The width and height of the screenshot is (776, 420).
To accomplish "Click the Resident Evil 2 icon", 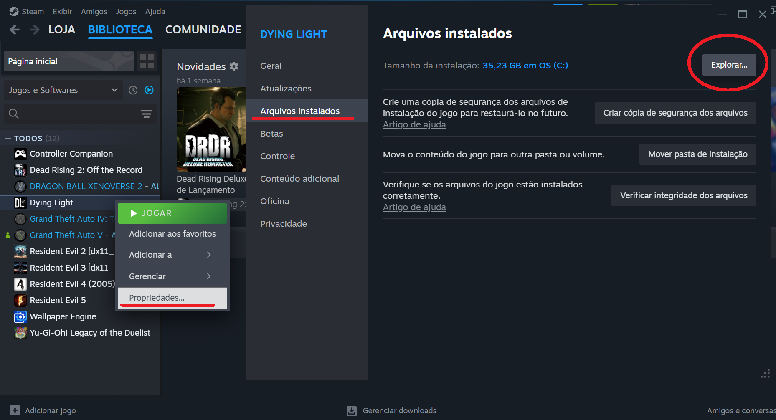I will pos(20,252).
